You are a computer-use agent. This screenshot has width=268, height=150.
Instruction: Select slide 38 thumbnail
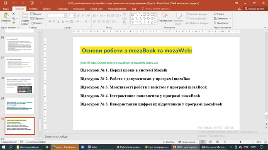click(20, 85)
